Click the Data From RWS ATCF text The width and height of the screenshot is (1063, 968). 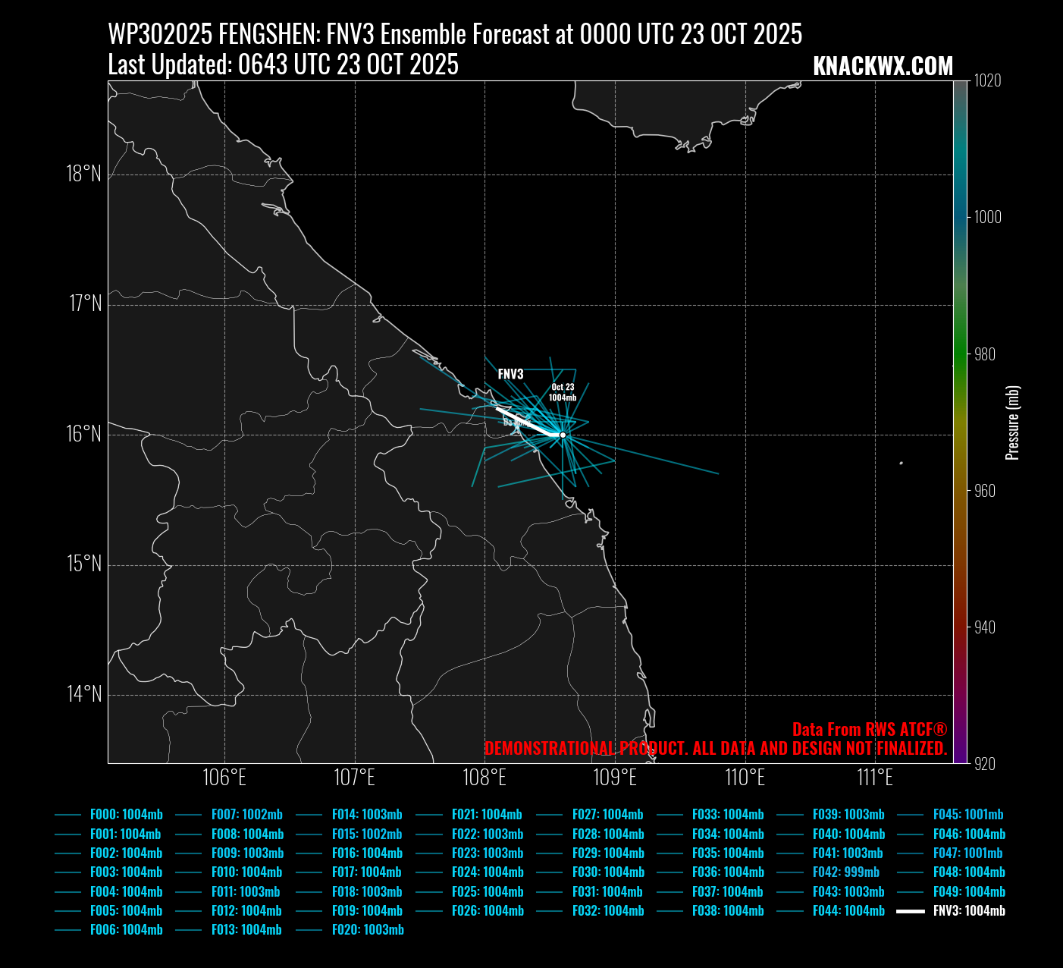[869, 730]
